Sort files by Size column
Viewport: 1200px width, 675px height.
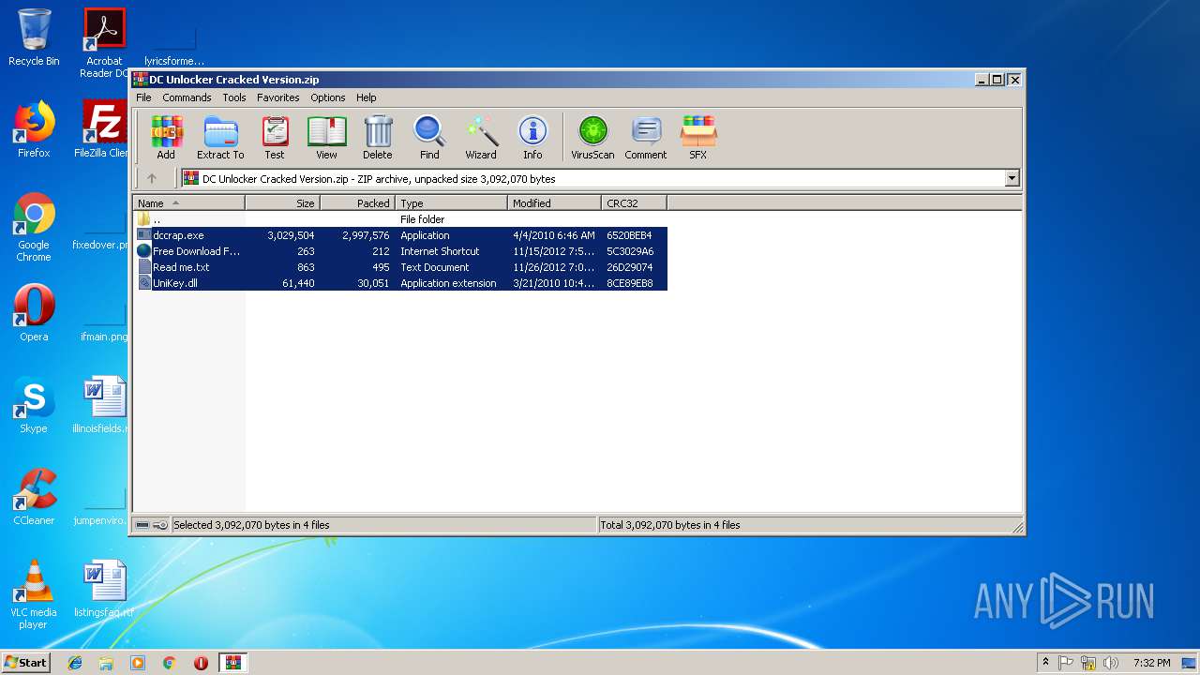tap(282, 202)
